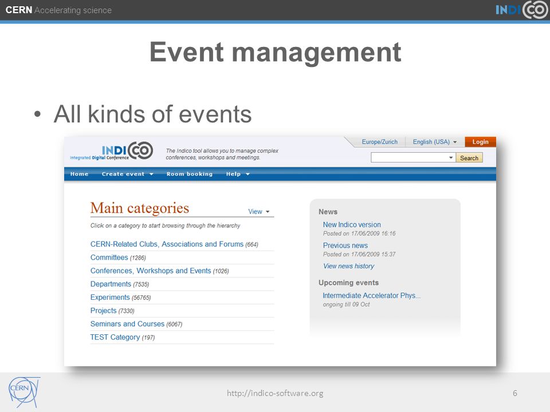Viewport: 550px width, 412px height.
Task: Click the hierarchy browsing instruction text
Action: [165, 225]
